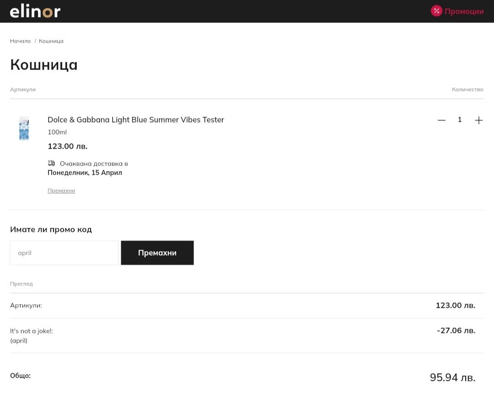Click the 95.94 лв. total amount
This screenshot has width=494, height=401.
click(x=452, y=377)
